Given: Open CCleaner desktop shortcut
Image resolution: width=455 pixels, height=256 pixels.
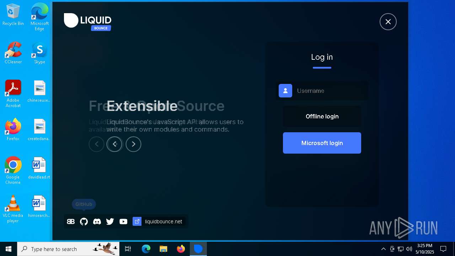Looking at the screenshot, I should click(13, 53).
